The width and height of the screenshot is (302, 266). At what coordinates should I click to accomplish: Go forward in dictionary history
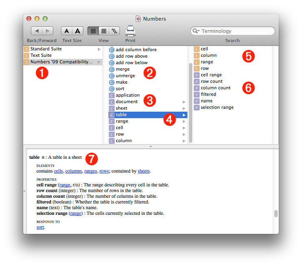point(48,31)
